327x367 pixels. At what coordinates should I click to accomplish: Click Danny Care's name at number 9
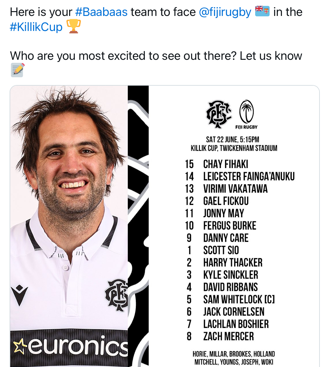pyautogui.click(x=226, y=238)
